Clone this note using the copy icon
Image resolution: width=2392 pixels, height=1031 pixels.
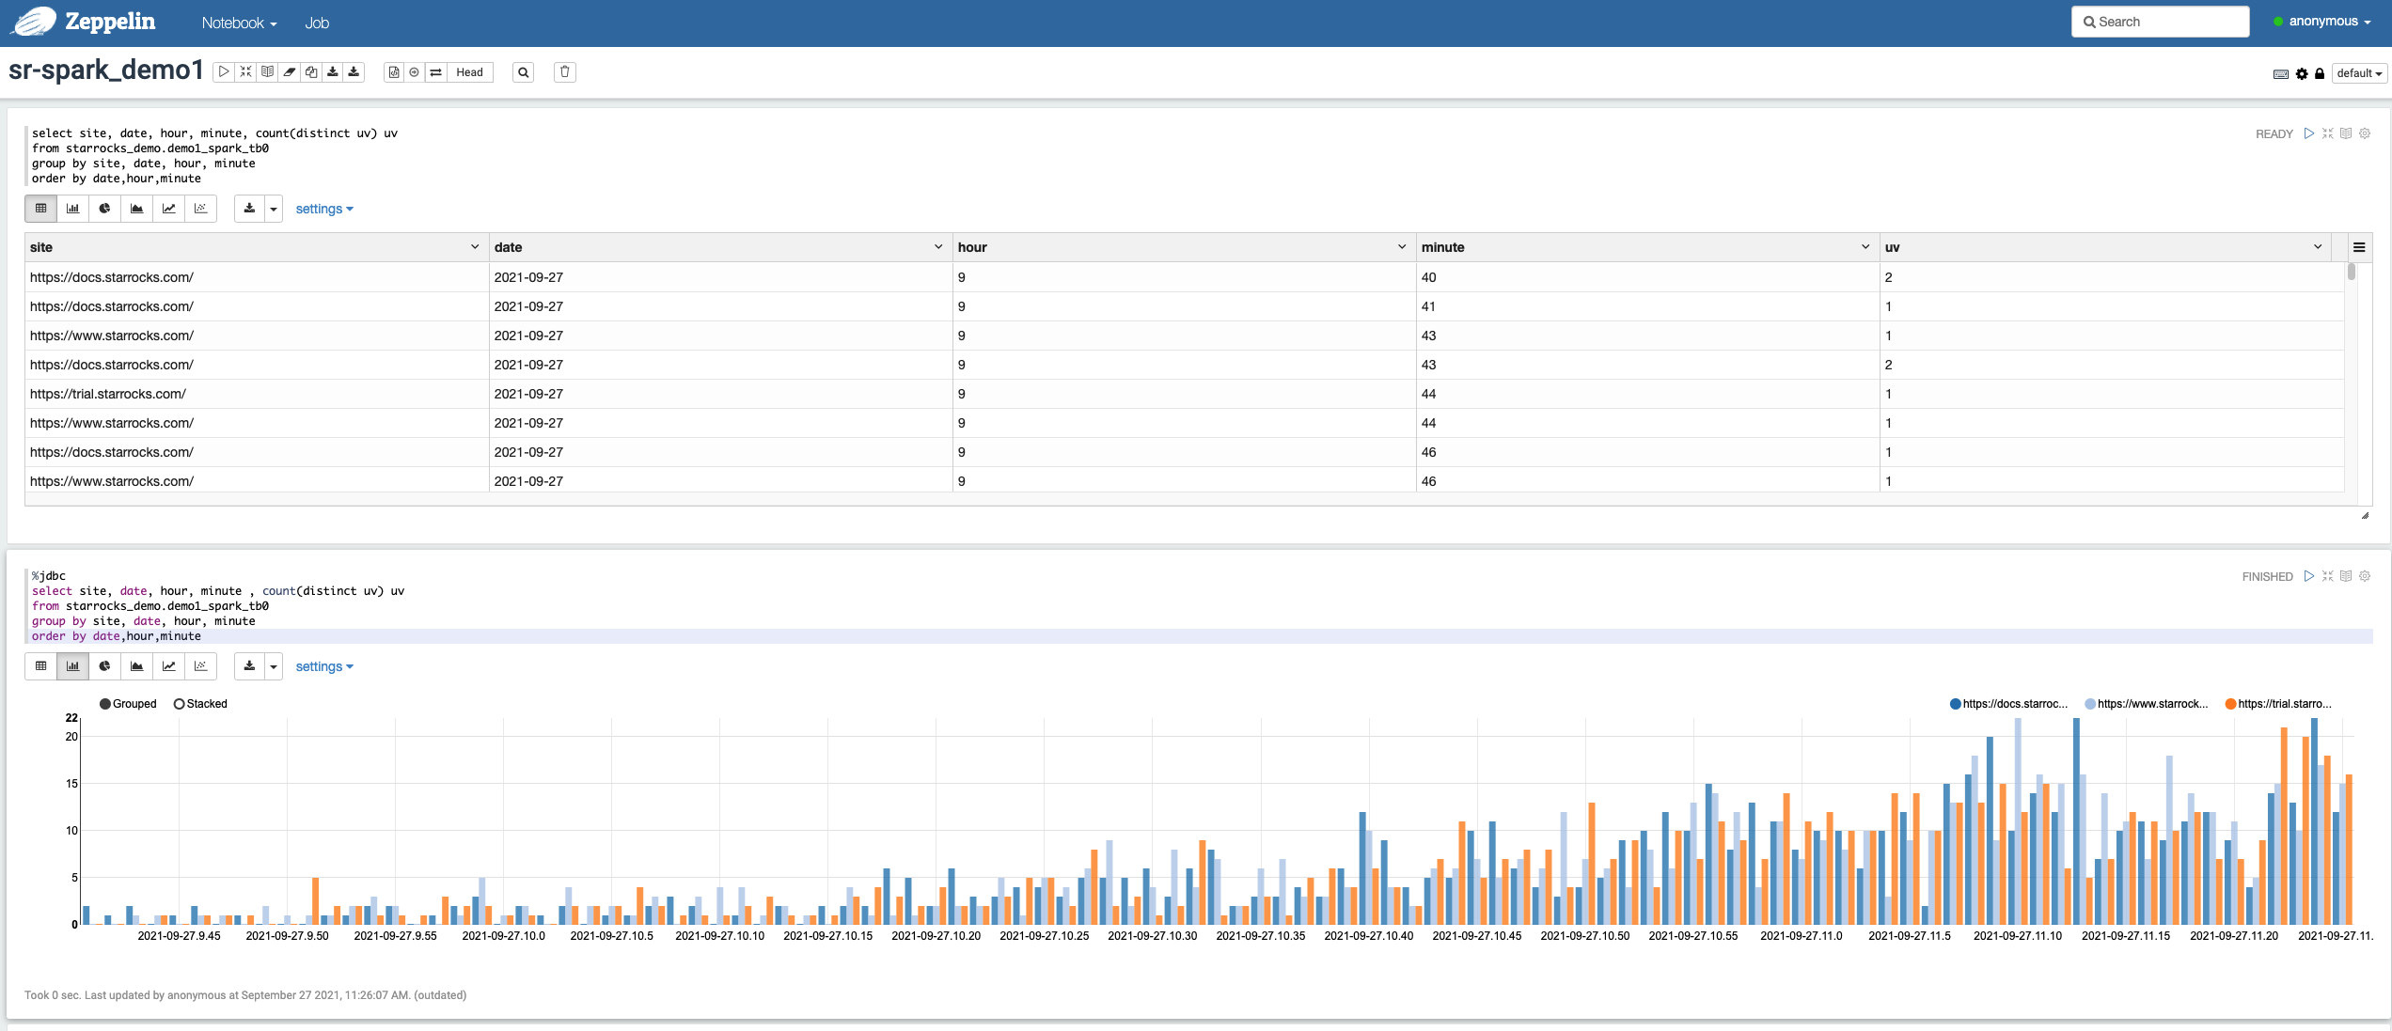(310, 72)
